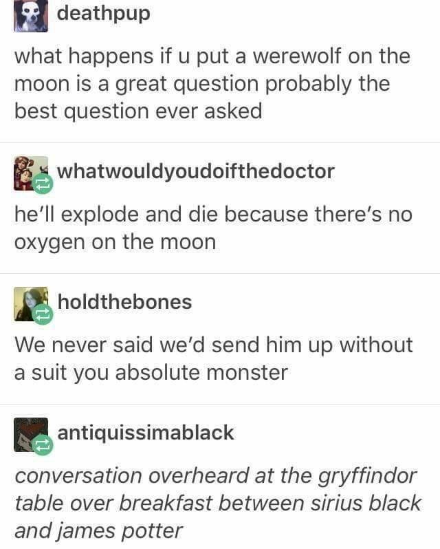Click the "he'll explode and die" reply text
This screenshot has width=440, height=549.
pyautogui.click(x=213, y=228)
